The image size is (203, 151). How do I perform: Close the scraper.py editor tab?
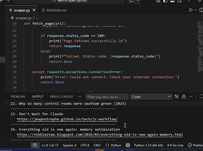pyautogui.click(x=34, y=10)
